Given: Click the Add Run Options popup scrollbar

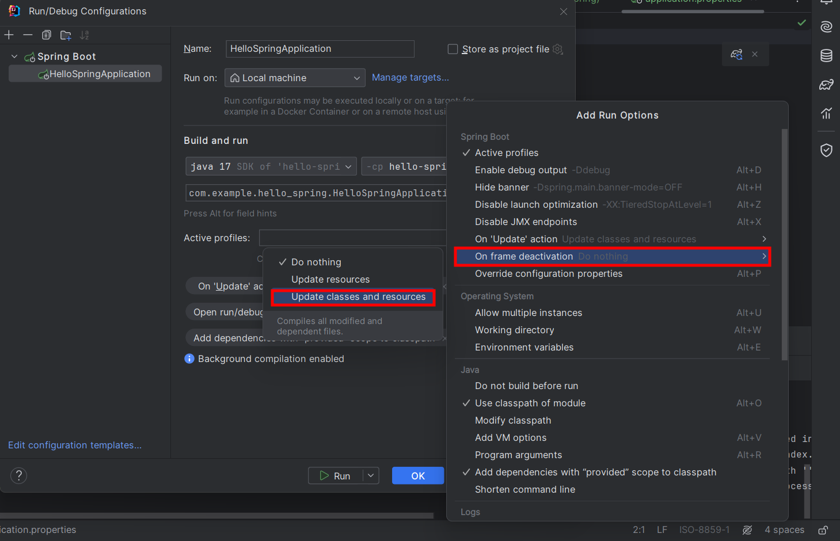Looking at the screenshot, I should (784, 245).
